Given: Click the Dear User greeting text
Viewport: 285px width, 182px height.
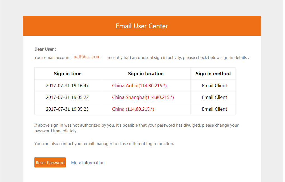Looking at the screenshot, I should [x=45, y=49].
